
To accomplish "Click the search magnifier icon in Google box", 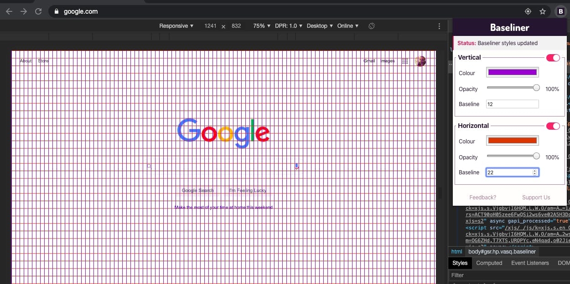I will coord(149,167).
